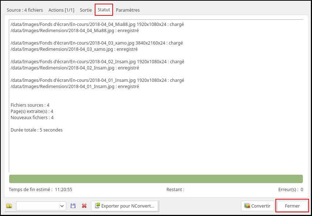This screenshot has height=216, width=312.
Task: Go to the Sortie tab
Action: pyautogui.click(x=86, y=10)
